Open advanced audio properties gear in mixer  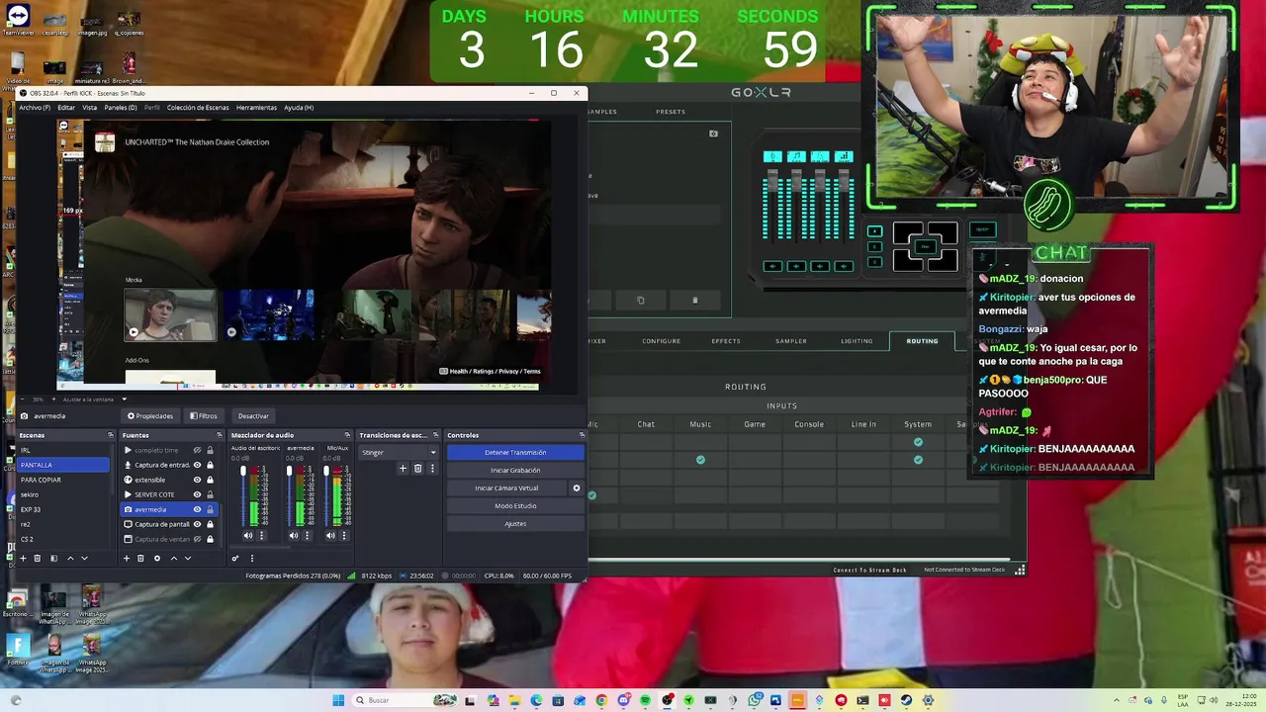tap(235, 558)
